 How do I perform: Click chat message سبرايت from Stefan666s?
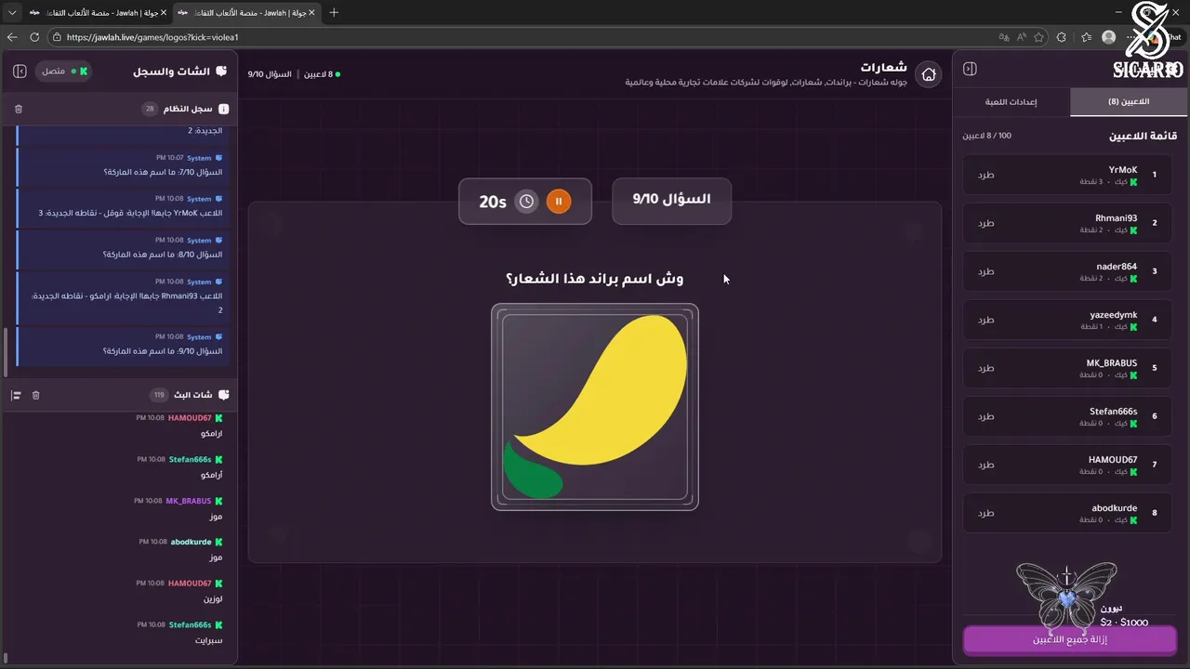(208, 640)
